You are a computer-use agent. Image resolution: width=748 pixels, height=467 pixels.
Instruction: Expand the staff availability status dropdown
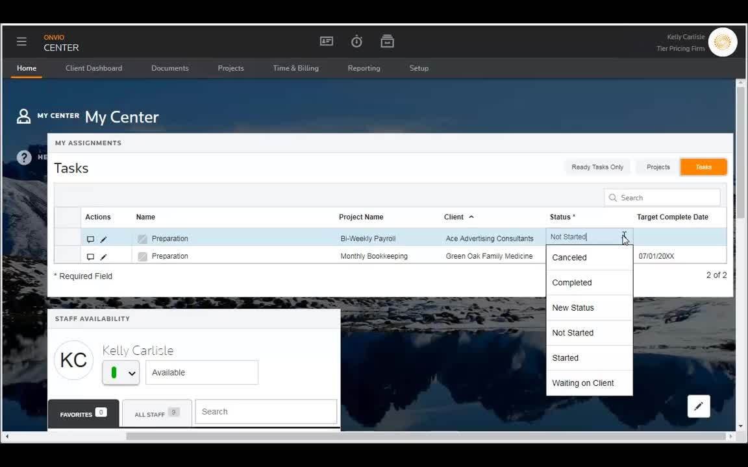click(x=121, y=373)
